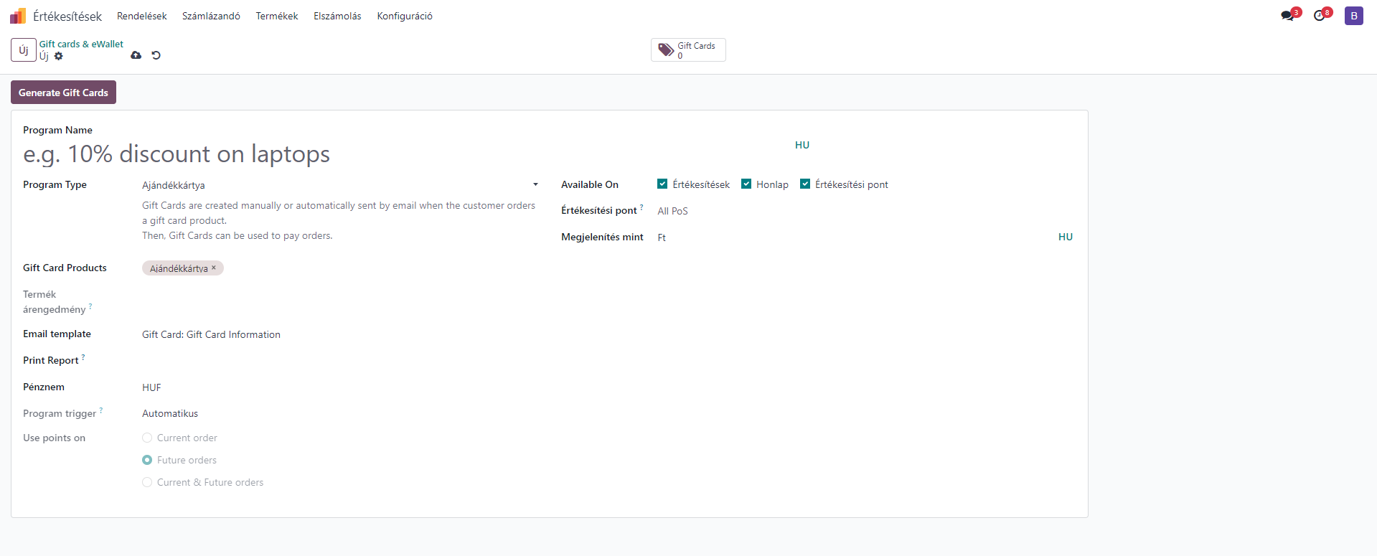This screenshot has width=1377, height=556.
Task: Select the Future orders radio option
Action: (147, 460)
